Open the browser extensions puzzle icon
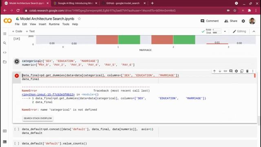 click(249, 11)
